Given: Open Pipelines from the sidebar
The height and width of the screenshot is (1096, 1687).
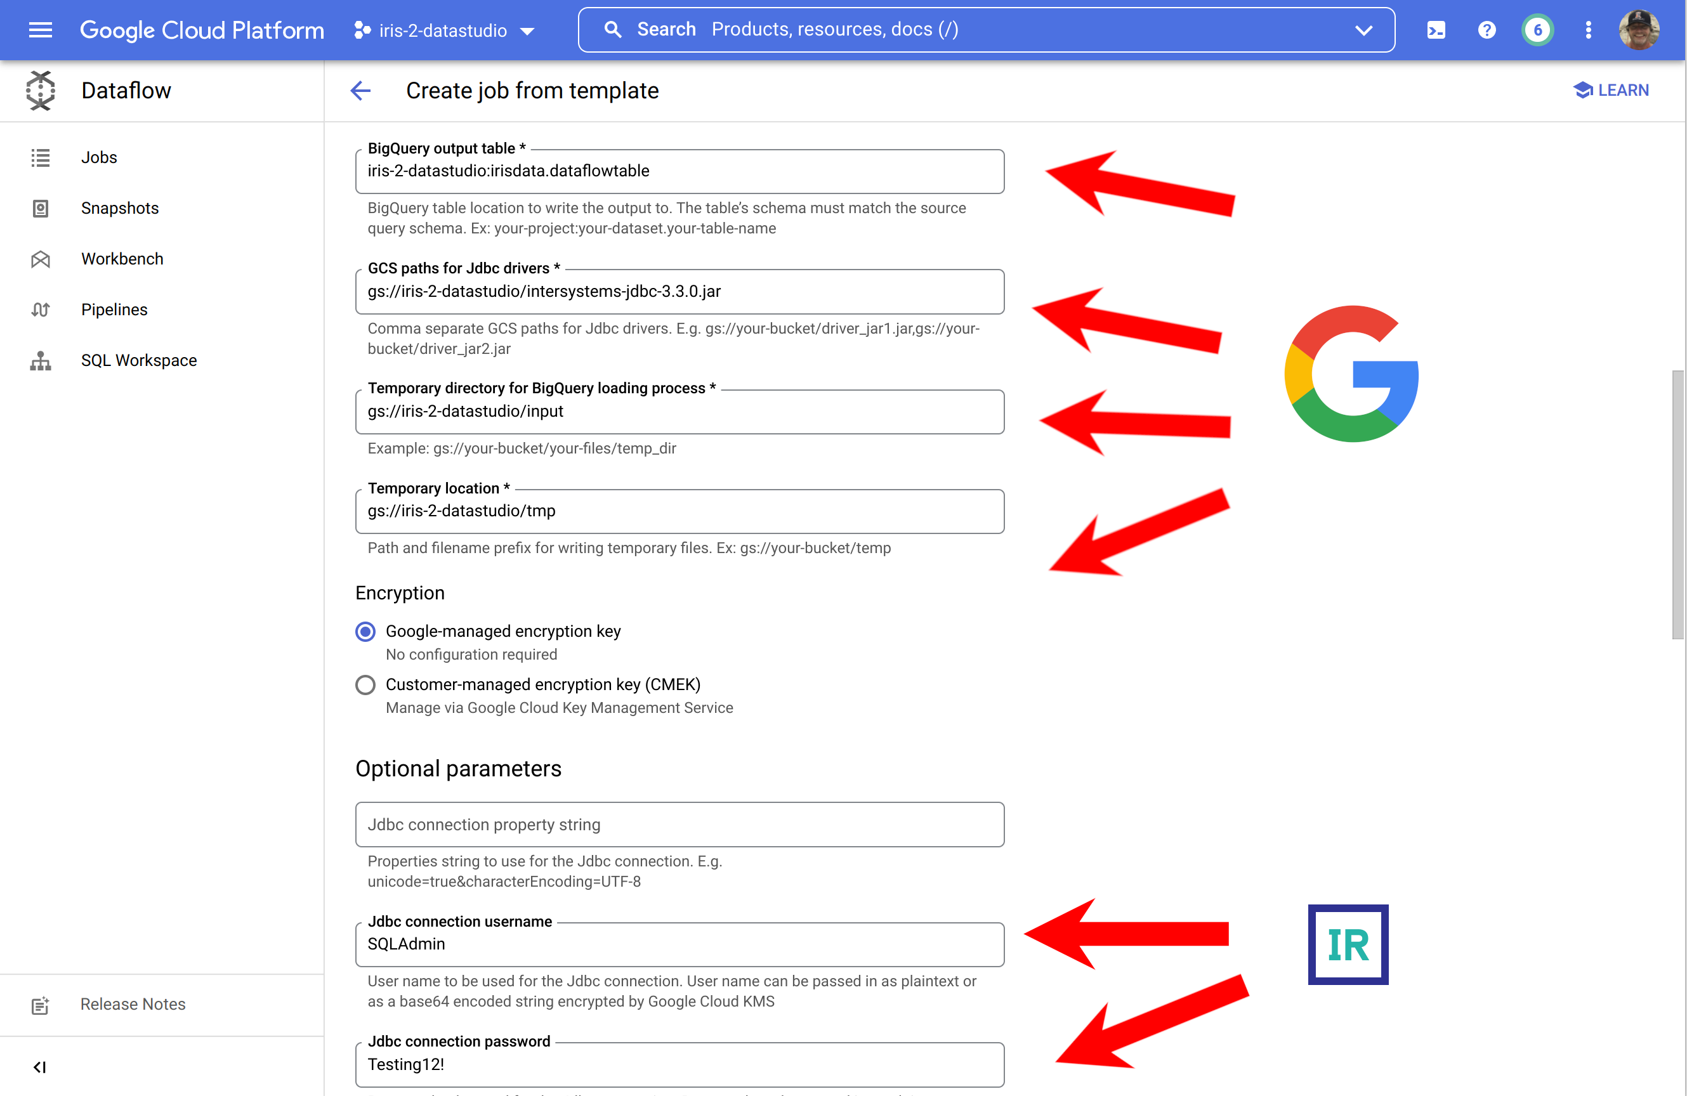Looking at the screenshot, I should [x=114, y=310].
